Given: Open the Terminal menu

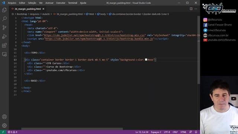Looking at the screenshot, I should point(73,3).
